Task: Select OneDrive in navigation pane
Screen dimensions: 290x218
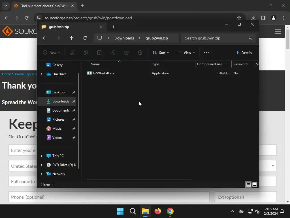Action: tap(59, 74)
